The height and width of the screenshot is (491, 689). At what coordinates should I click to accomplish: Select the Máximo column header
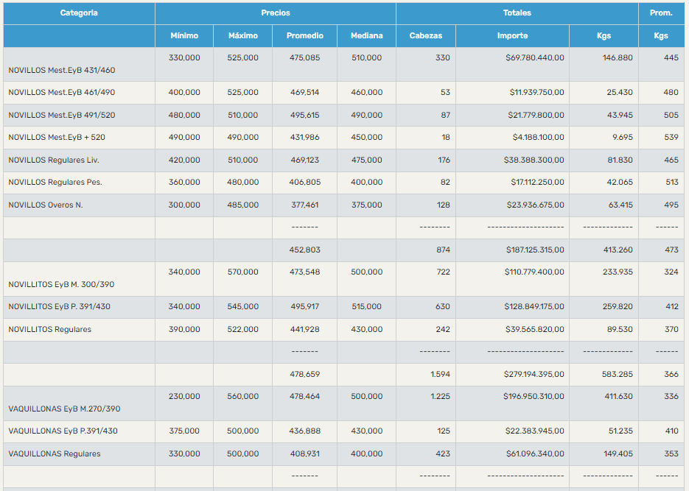point(243,36)
